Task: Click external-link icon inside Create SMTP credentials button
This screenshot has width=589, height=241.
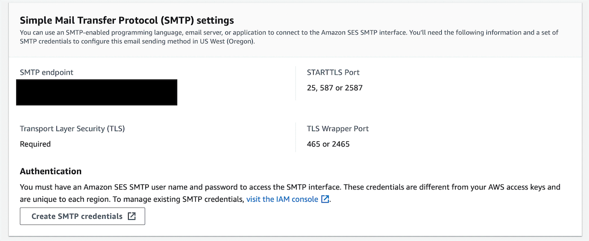Action: coord(132,216)
